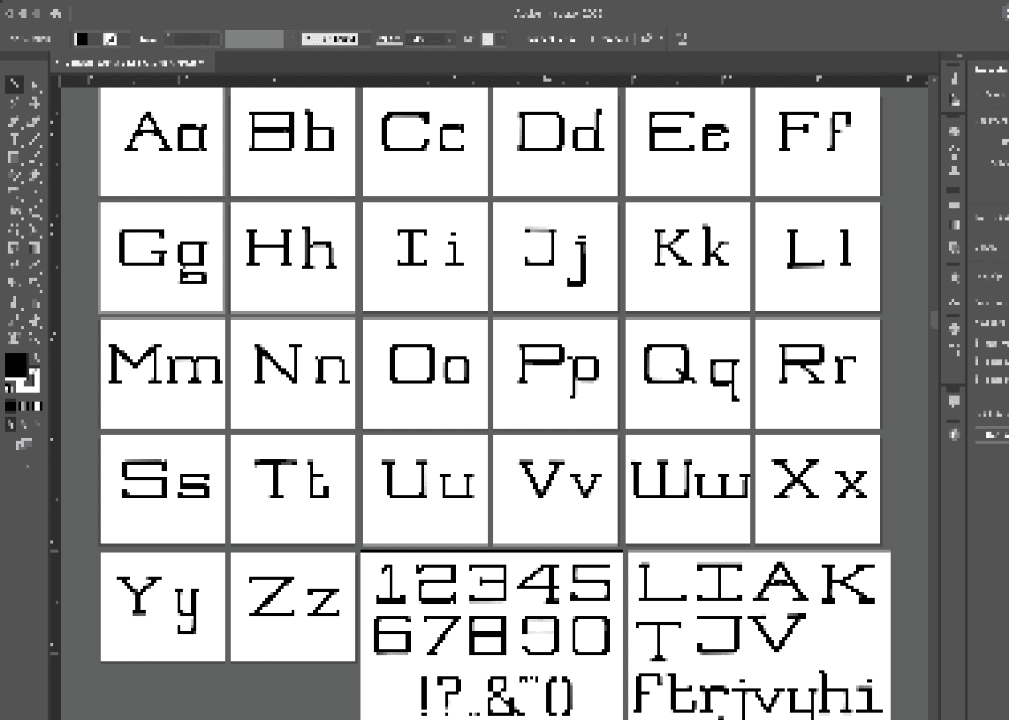Set the paint mode to None
Viewport: 1009px width, 720px height.
(37, 406)
